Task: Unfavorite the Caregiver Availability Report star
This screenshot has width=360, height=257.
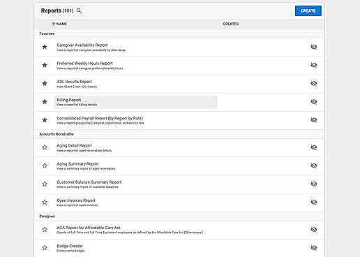Action: [45, 47]
